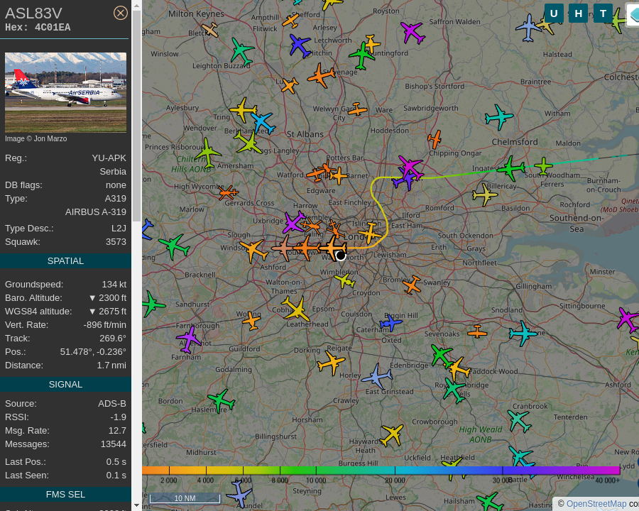Select green aircraft near Edenbridge
The width and height of the screenshot is (639, 511).
point(442,356)
